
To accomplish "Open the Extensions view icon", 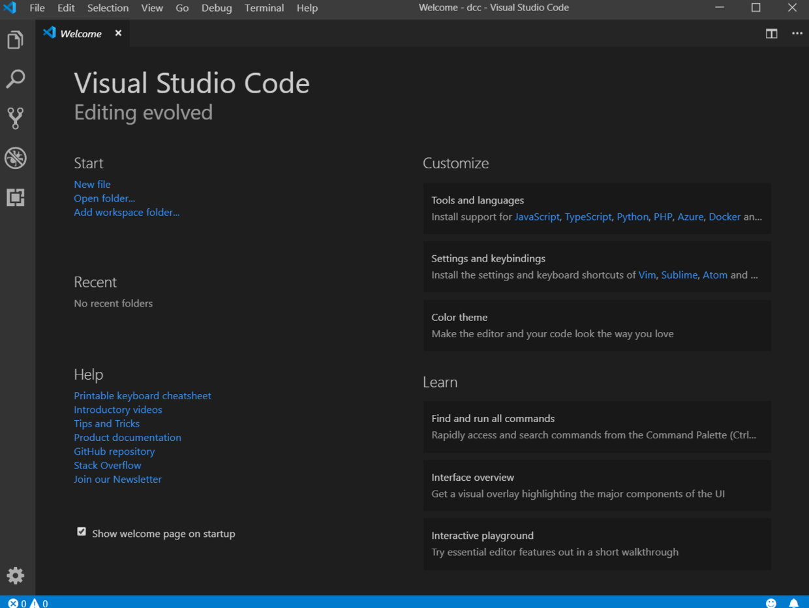I will pyautogui.click(x=16, y=197).
